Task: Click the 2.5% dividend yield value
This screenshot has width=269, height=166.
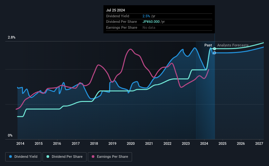Action: [x=146, y=16]
